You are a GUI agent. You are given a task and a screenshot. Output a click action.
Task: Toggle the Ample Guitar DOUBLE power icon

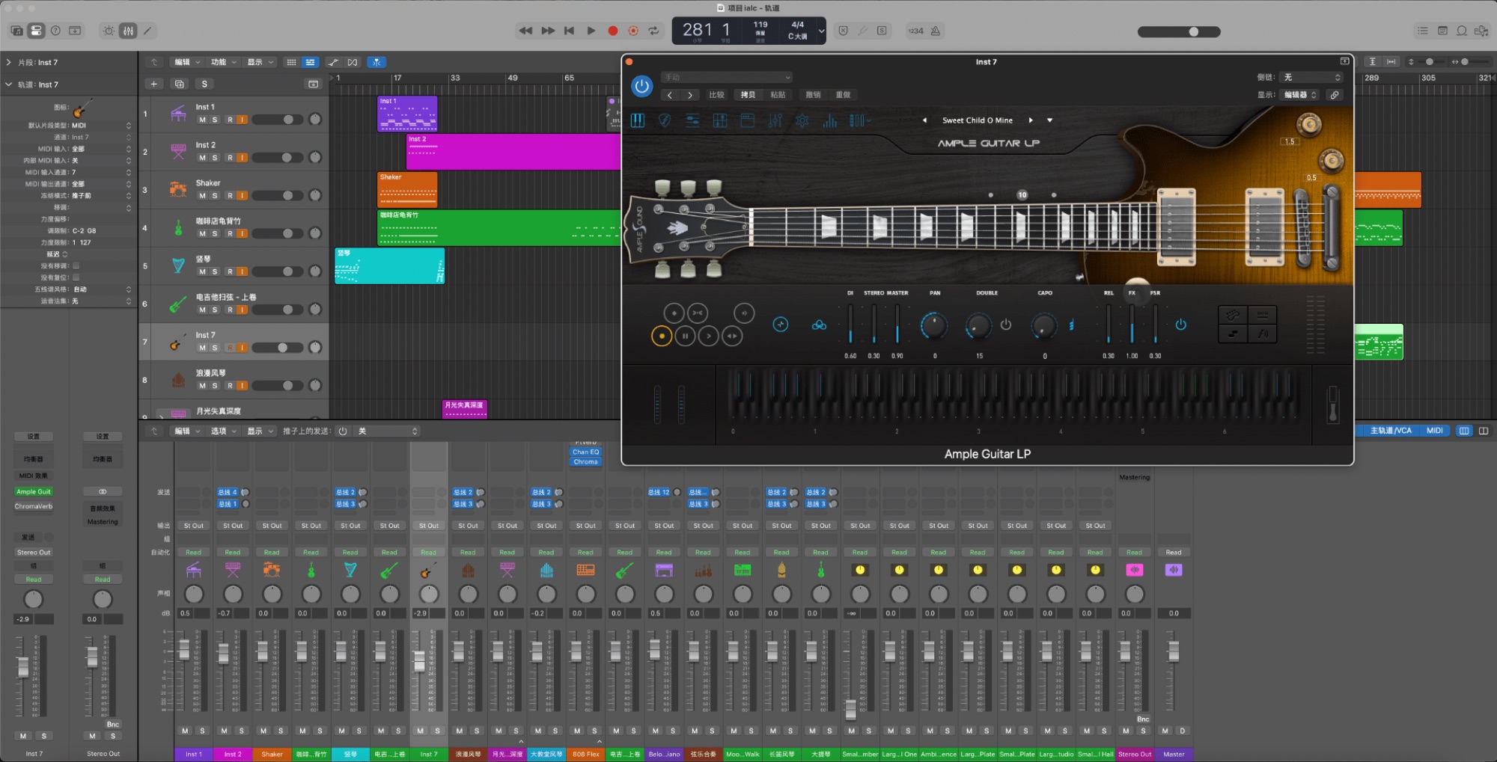(1006, 325)
